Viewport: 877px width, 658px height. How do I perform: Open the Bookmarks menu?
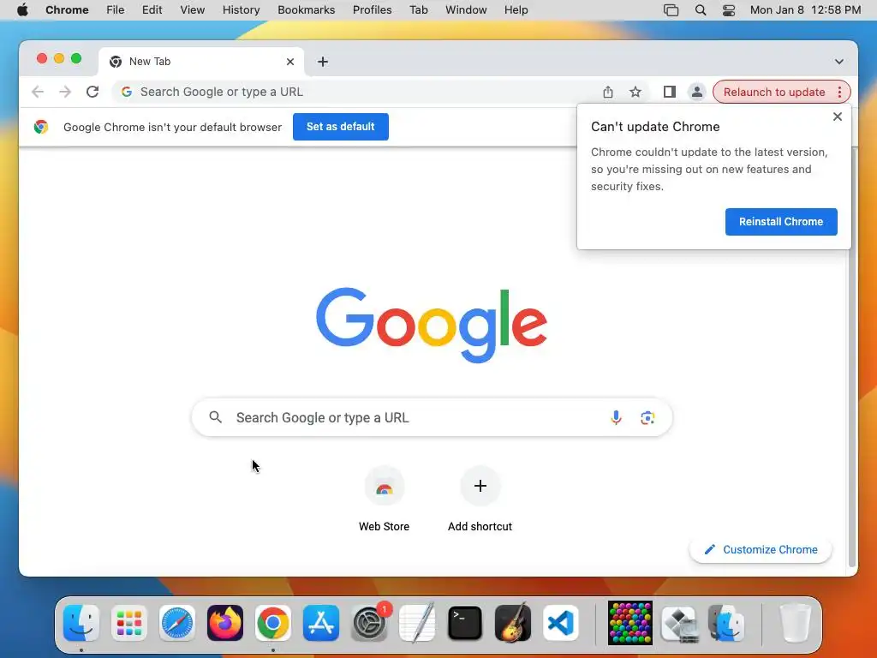coord(306,10)
